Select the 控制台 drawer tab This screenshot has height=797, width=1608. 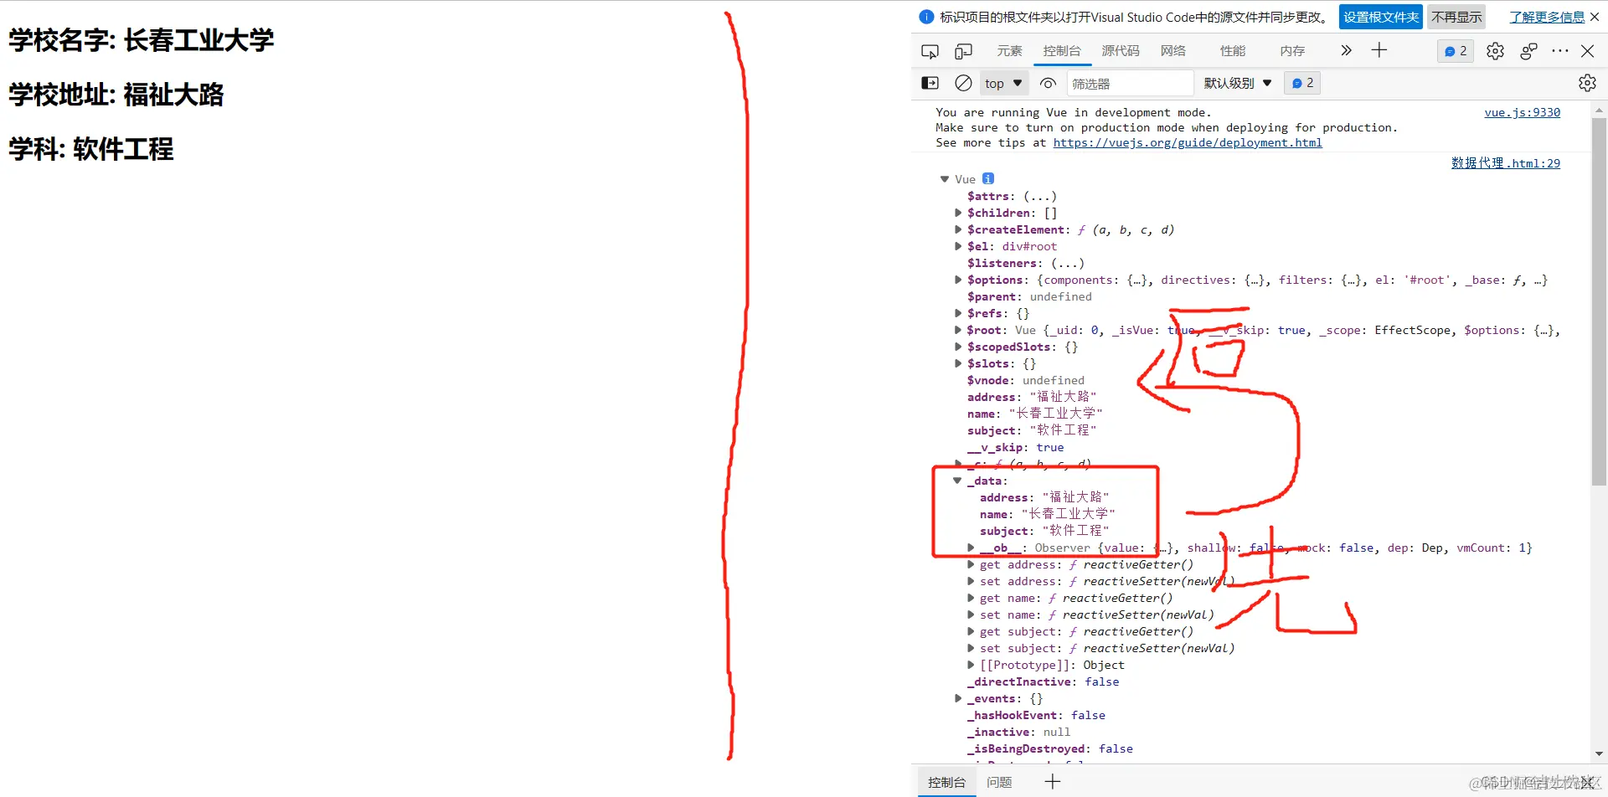(946, 782)
